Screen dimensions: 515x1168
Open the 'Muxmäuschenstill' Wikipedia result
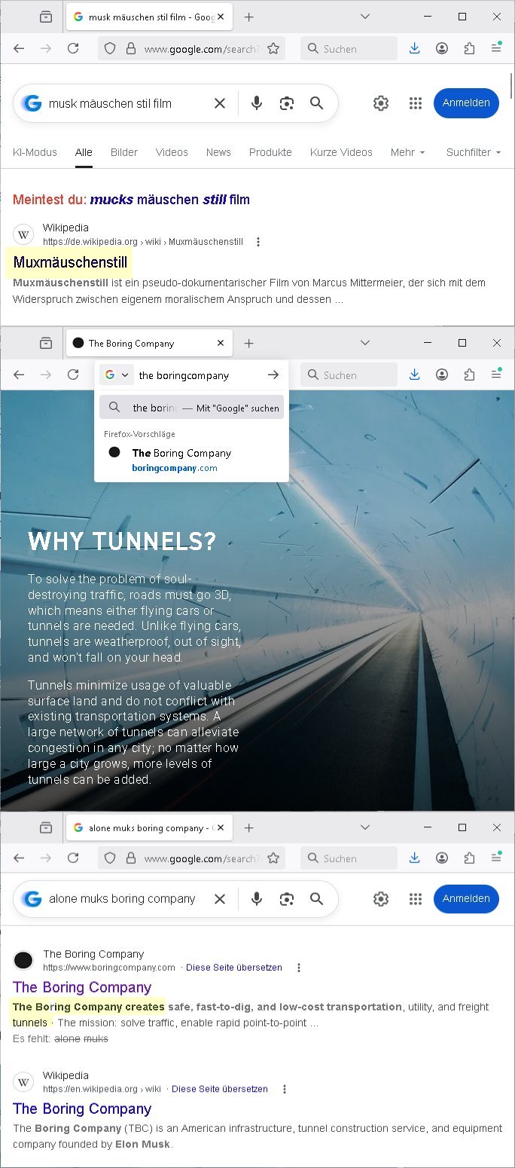coord(70,263)
